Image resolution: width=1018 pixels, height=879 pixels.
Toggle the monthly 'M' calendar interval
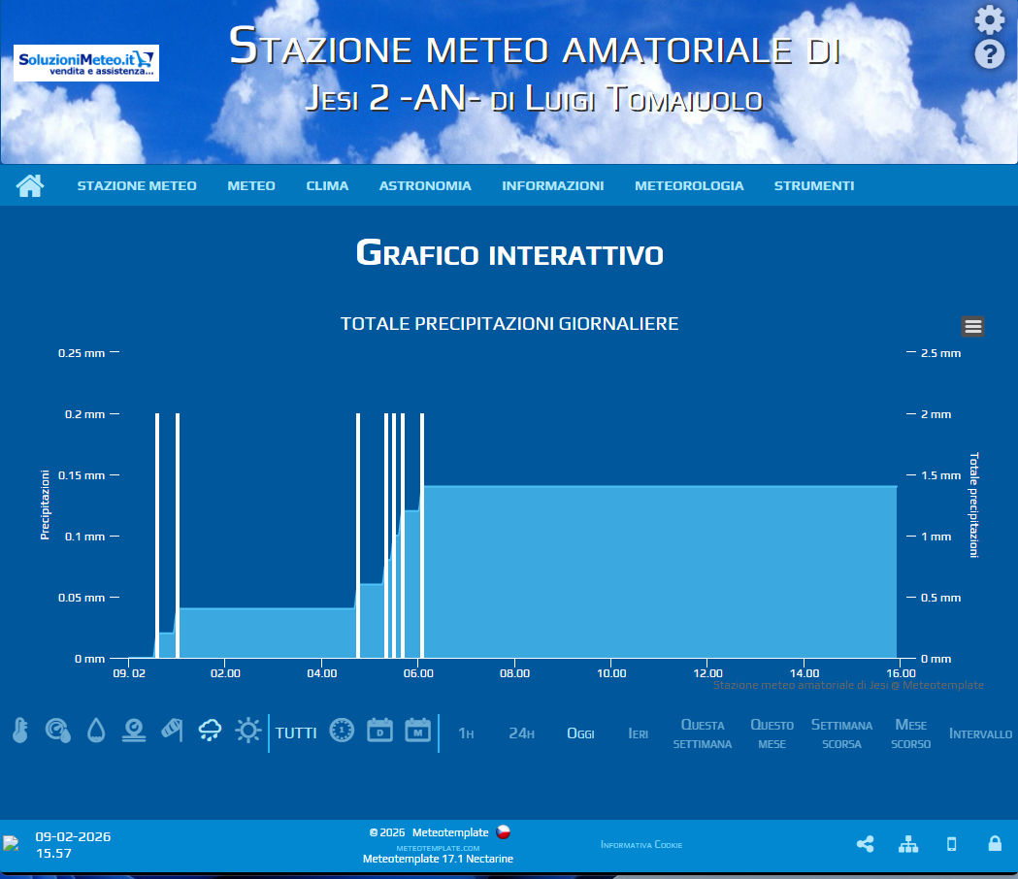pos(417,731)
